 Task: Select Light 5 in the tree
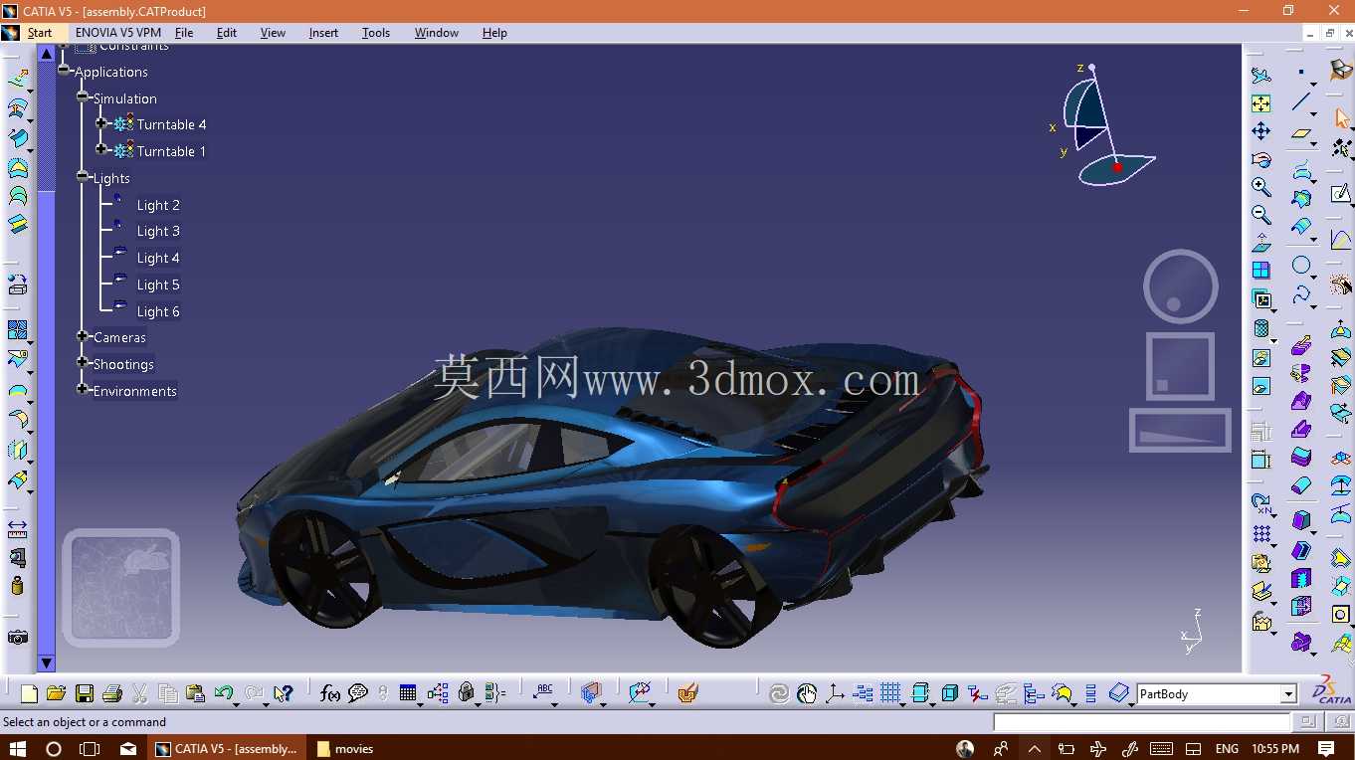coord(158,285)
